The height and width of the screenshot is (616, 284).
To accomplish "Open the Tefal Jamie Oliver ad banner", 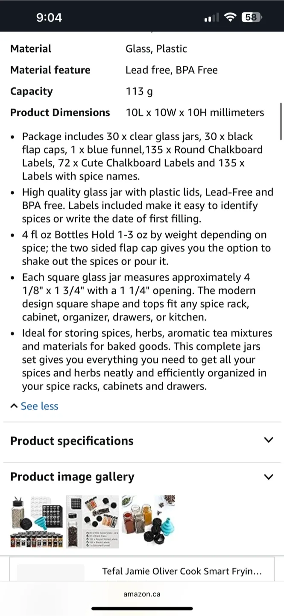I will point(183,571).
